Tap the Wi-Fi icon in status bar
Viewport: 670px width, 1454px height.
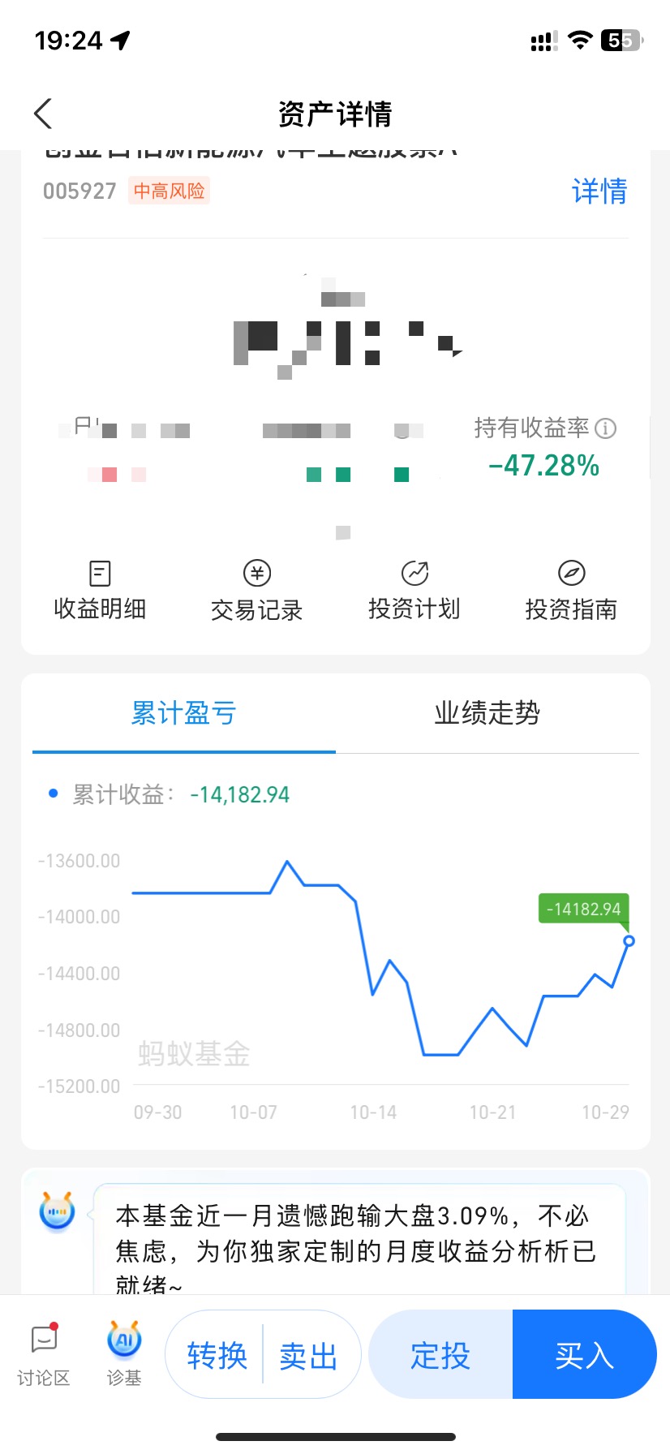click(x=580, y=40)
